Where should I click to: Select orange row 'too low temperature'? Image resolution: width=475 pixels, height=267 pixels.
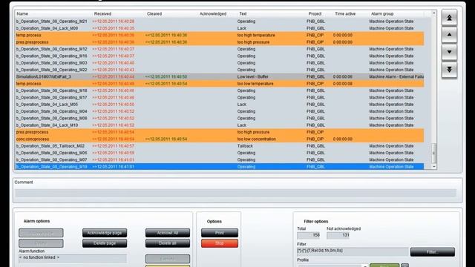pos(220,84)
